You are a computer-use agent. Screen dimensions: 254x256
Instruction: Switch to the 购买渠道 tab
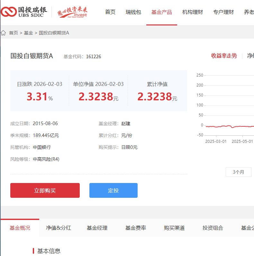click(174, 228)
